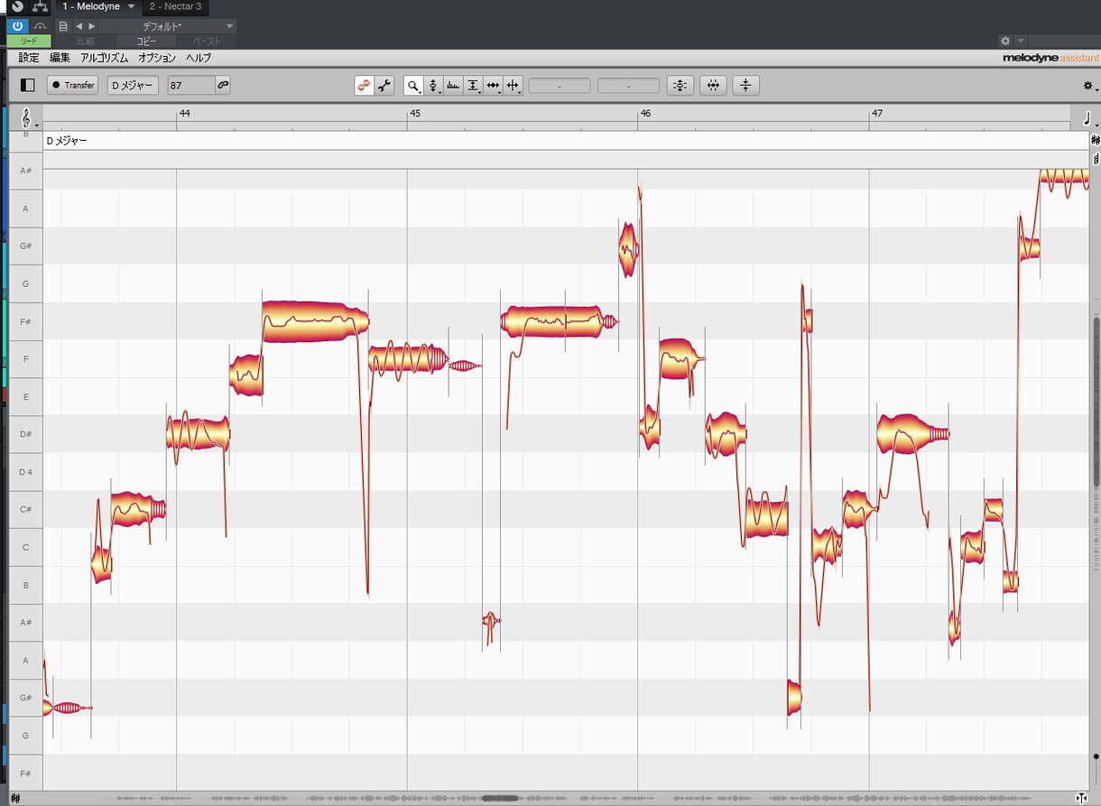Go to previous preset arrow

(x=79, y=26)
